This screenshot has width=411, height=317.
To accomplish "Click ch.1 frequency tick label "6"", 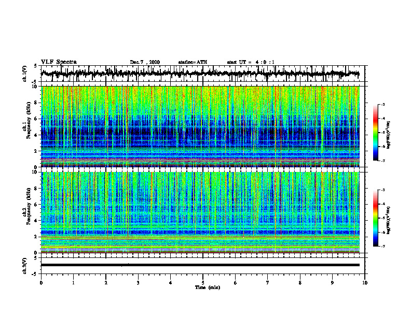I will point(36,119).
